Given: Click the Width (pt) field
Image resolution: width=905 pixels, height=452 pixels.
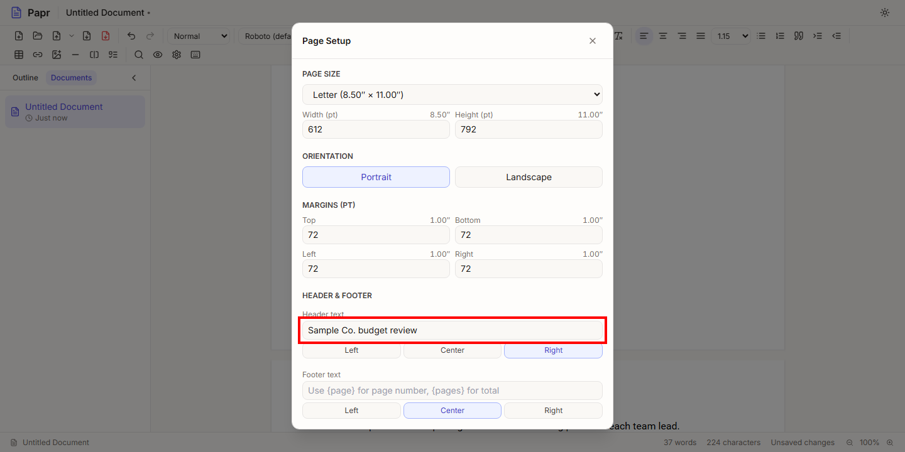Looking at the screenshot, I should [x=376, y=129].
